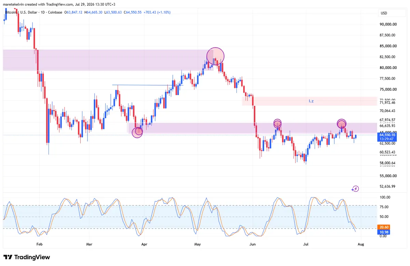Click the 'Mar' label on the time axis
The width and height of the screenshot is (410, 266).
coord(89,244)
